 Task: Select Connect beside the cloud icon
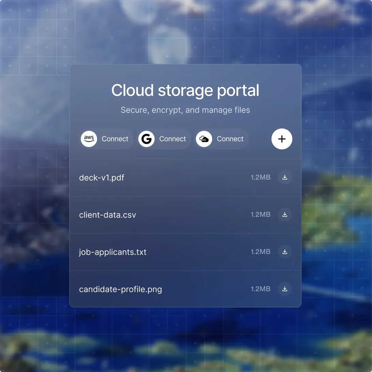tap(221, 139)
